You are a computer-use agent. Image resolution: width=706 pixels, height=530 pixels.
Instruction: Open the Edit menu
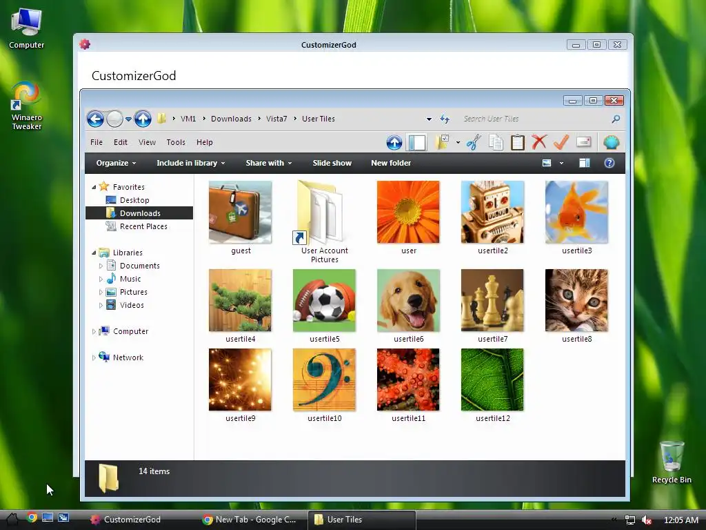[120, 142]
